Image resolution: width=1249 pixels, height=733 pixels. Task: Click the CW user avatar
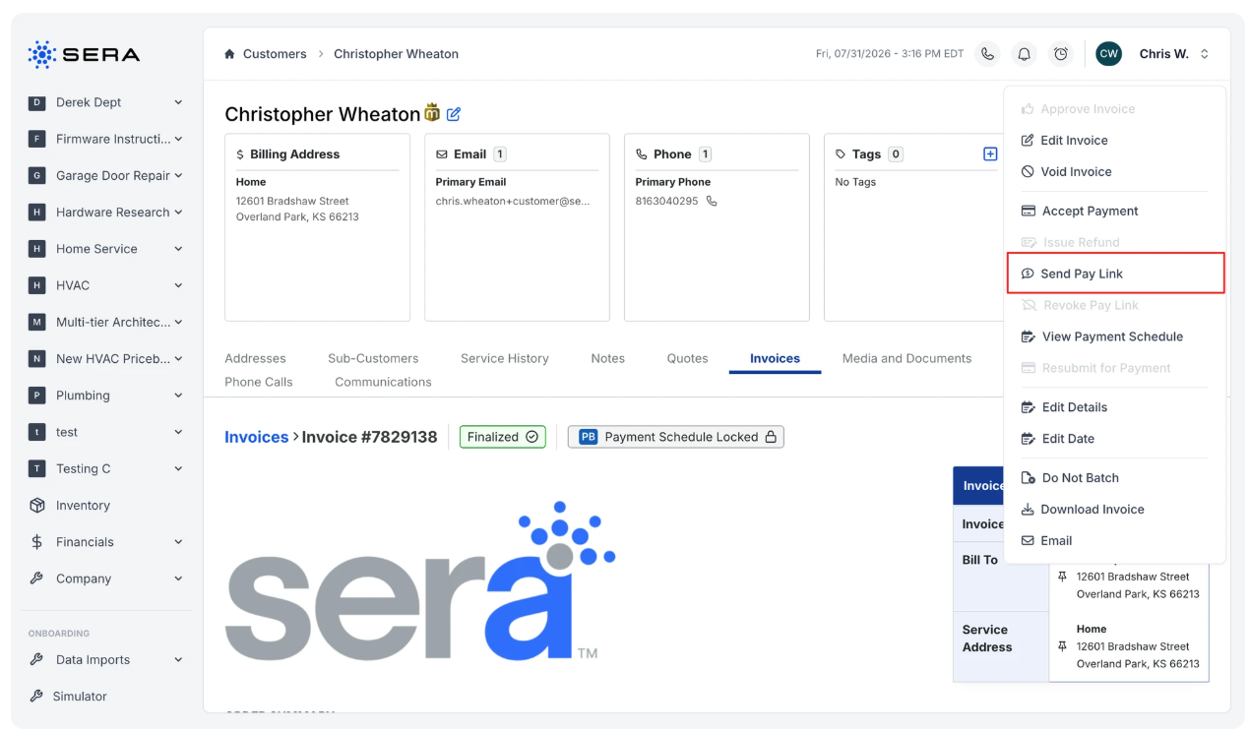1109,54
